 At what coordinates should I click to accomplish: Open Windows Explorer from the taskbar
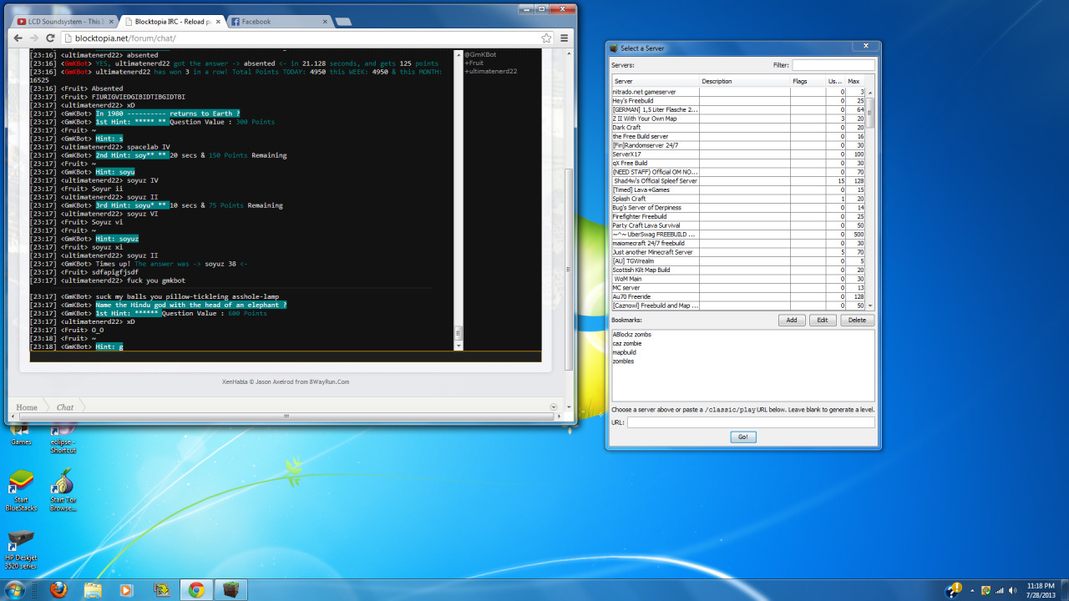point(93,590)
